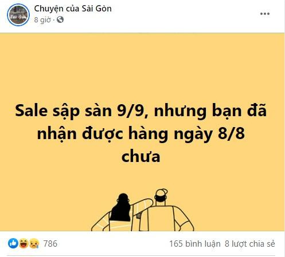285x257 pixels.
Task: Click the 'Sale sập sàn 9/9' headline line
Action: coord(140,111)
